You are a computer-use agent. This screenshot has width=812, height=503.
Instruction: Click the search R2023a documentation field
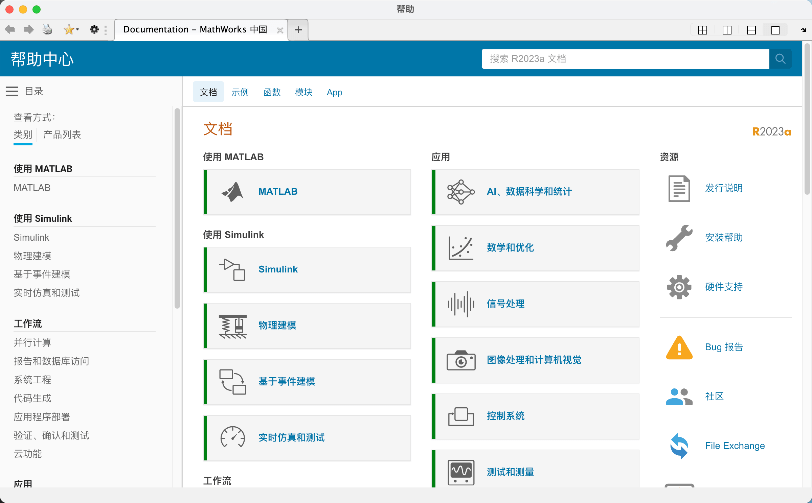click(x=626, y=59)
